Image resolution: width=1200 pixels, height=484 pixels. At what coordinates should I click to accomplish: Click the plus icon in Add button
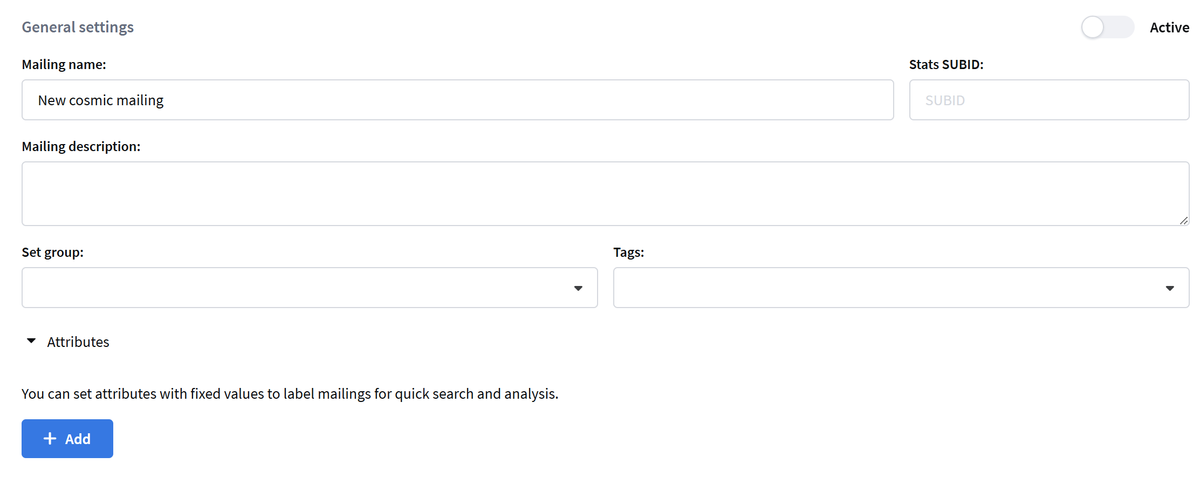pyautogui.click(x=50, y=439)
